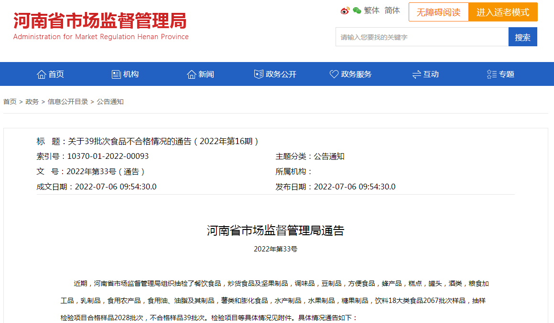Viewport: 554px width, 323px height.
Task: Open the 互动 navigation menu
Action: [425, 74]
